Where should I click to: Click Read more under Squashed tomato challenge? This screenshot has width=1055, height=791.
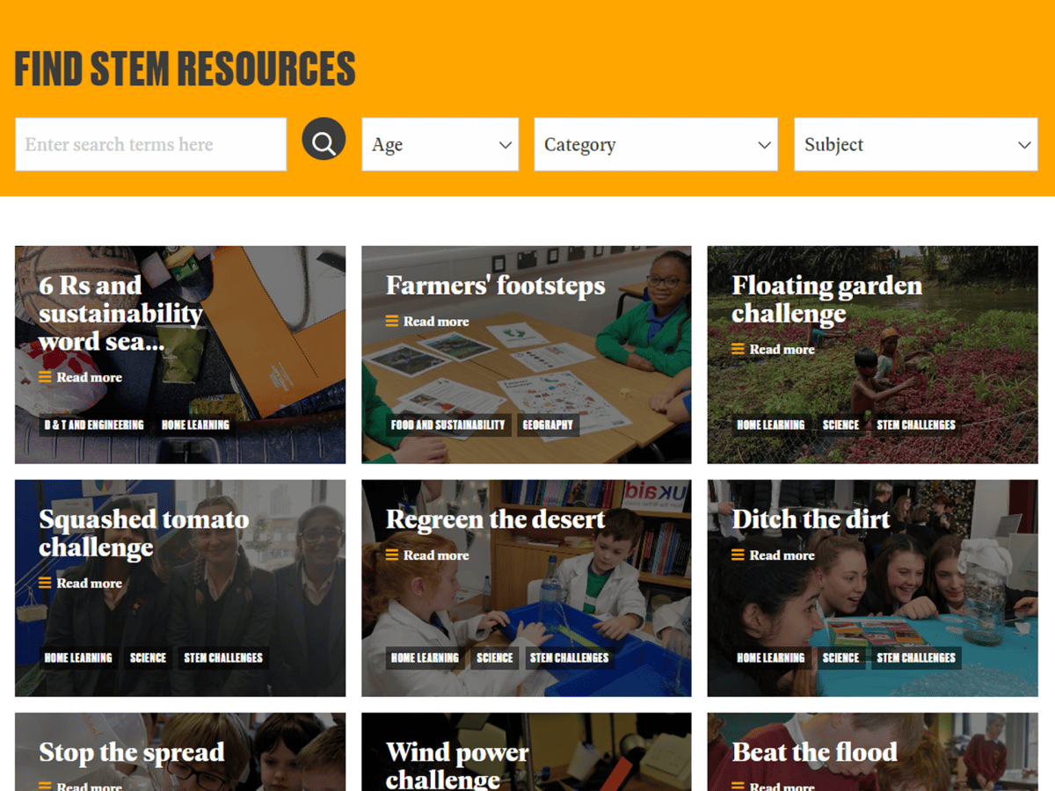click(x=81, y=583)
